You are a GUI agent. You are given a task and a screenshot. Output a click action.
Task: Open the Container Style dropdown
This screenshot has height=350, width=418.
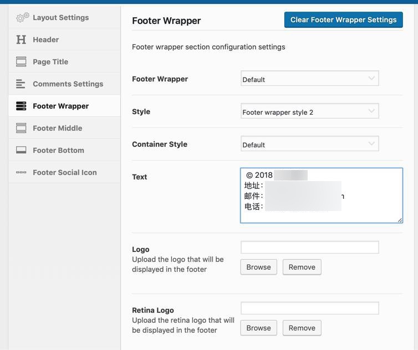point(309,145)
